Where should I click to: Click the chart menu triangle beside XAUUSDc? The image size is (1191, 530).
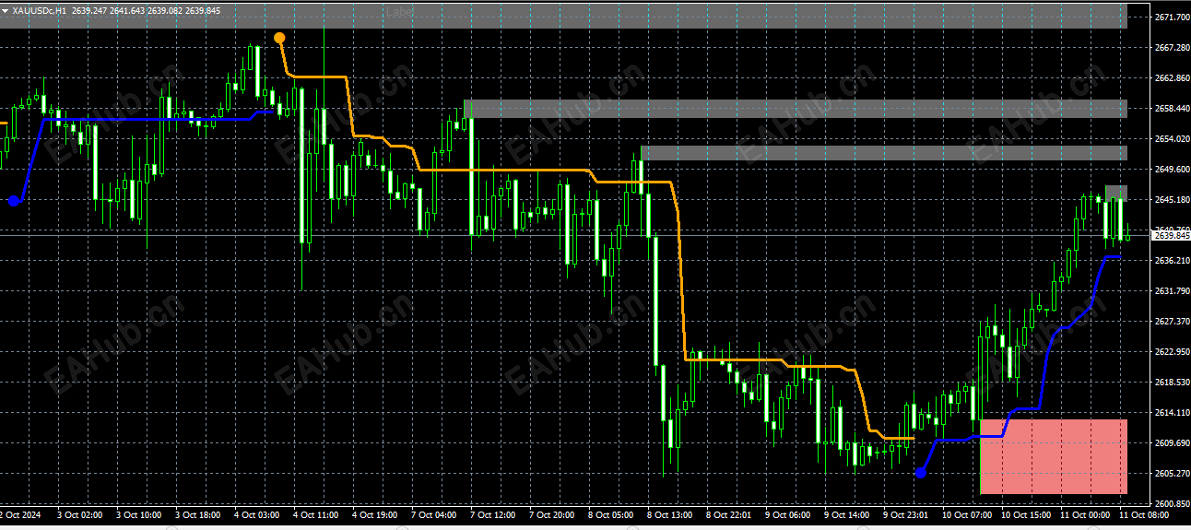pos(6,11)
